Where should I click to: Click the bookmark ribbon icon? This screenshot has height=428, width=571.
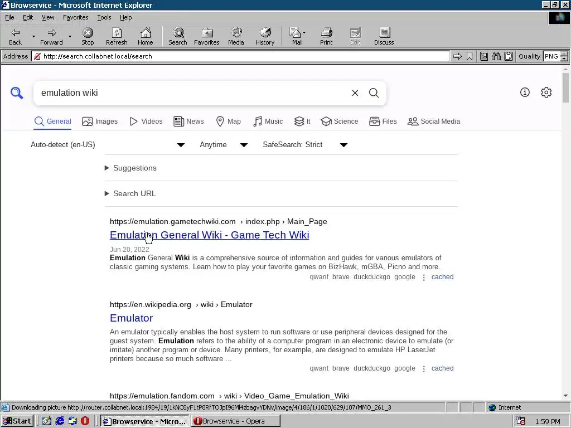[470, 56]
